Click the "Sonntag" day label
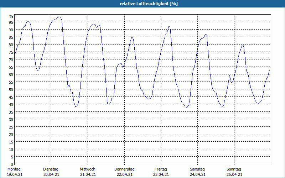285x178 pixels. 234,169
